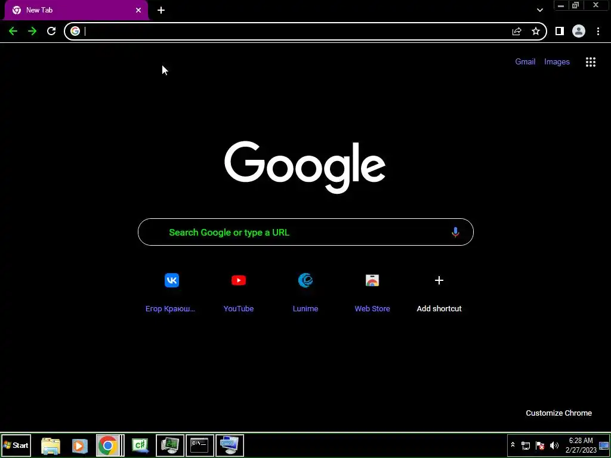This screenshot has width=611, height=458.
Task: Click the show desktop button
Action: (x=604, y=445)
